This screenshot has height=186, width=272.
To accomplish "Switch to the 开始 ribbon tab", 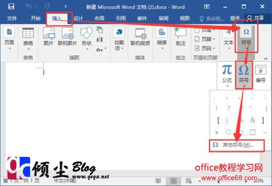I will pyautogui.click(x=36, y=18).
